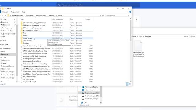Click the Локальный диск (E:) icon in back window

click(83, 99)
